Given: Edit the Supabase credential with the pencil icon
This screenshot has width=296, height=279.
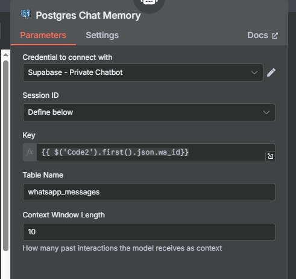Looking at the screenshot, I should (271, 72).
